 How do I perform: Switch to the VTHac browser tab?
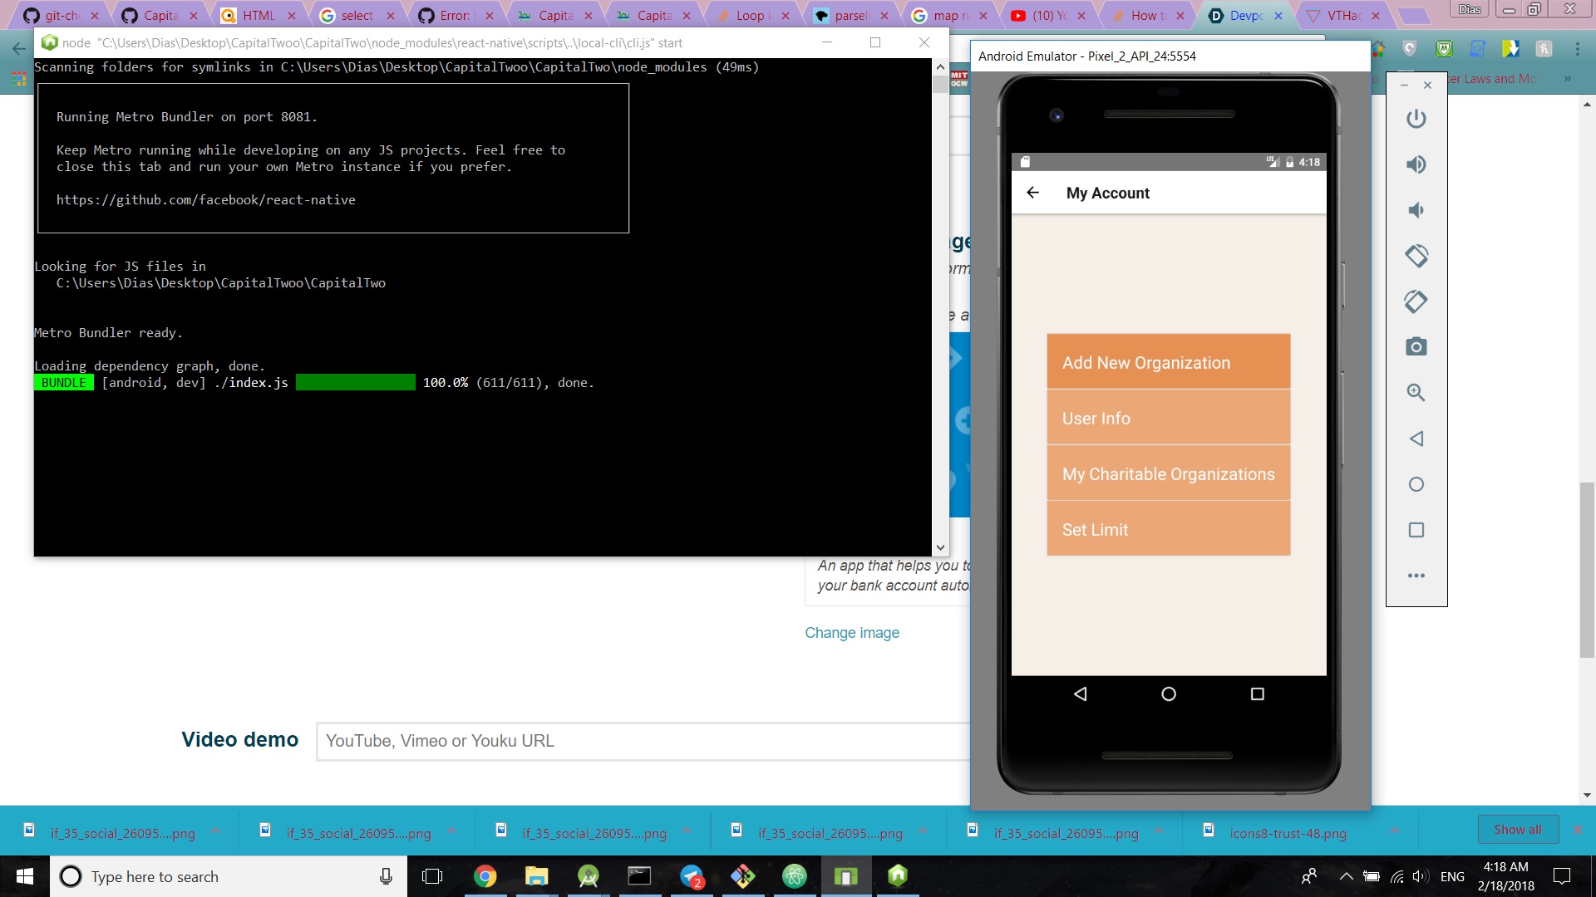point(1342,15)
